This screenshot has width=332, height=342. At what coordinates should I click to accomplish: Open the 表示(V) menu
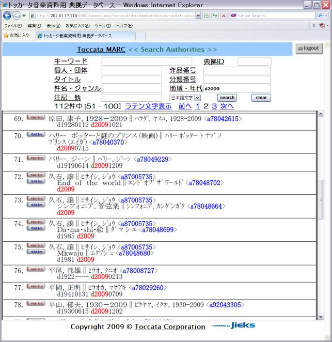click(x=53, y=26)
